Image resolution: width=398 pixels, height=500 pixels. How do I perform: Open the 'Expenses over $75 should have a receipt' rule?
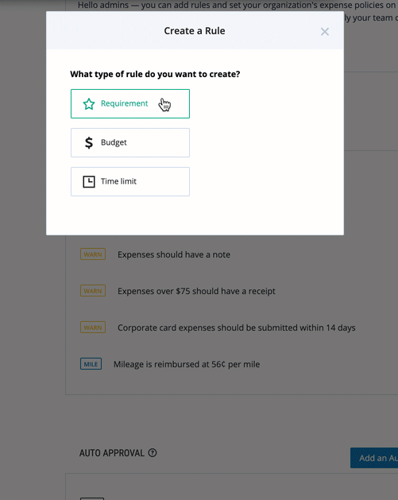196,291
